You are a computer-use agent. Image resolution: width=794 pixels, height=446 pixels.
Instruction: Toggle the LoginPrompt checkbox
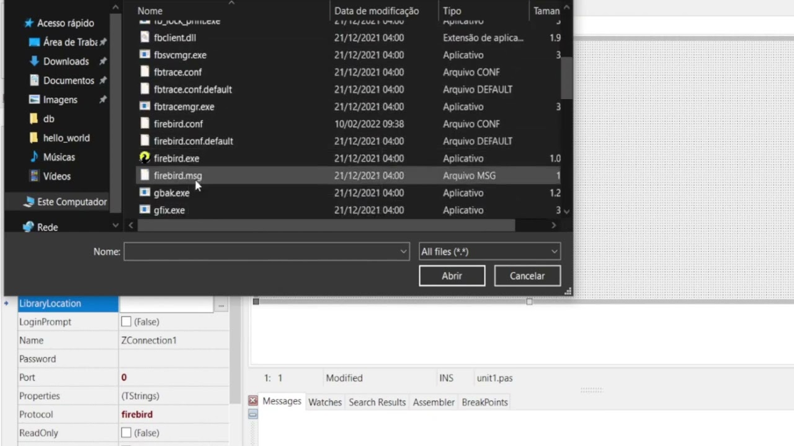[127, 321]
